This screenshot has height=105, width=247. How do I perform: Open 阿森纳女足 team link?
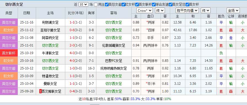point(50,38)
